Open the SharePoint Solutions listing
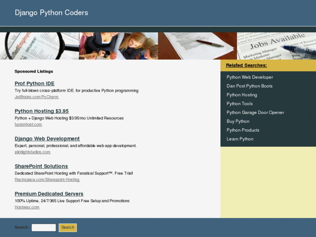The image size is (316, 237). pos(41,166)
